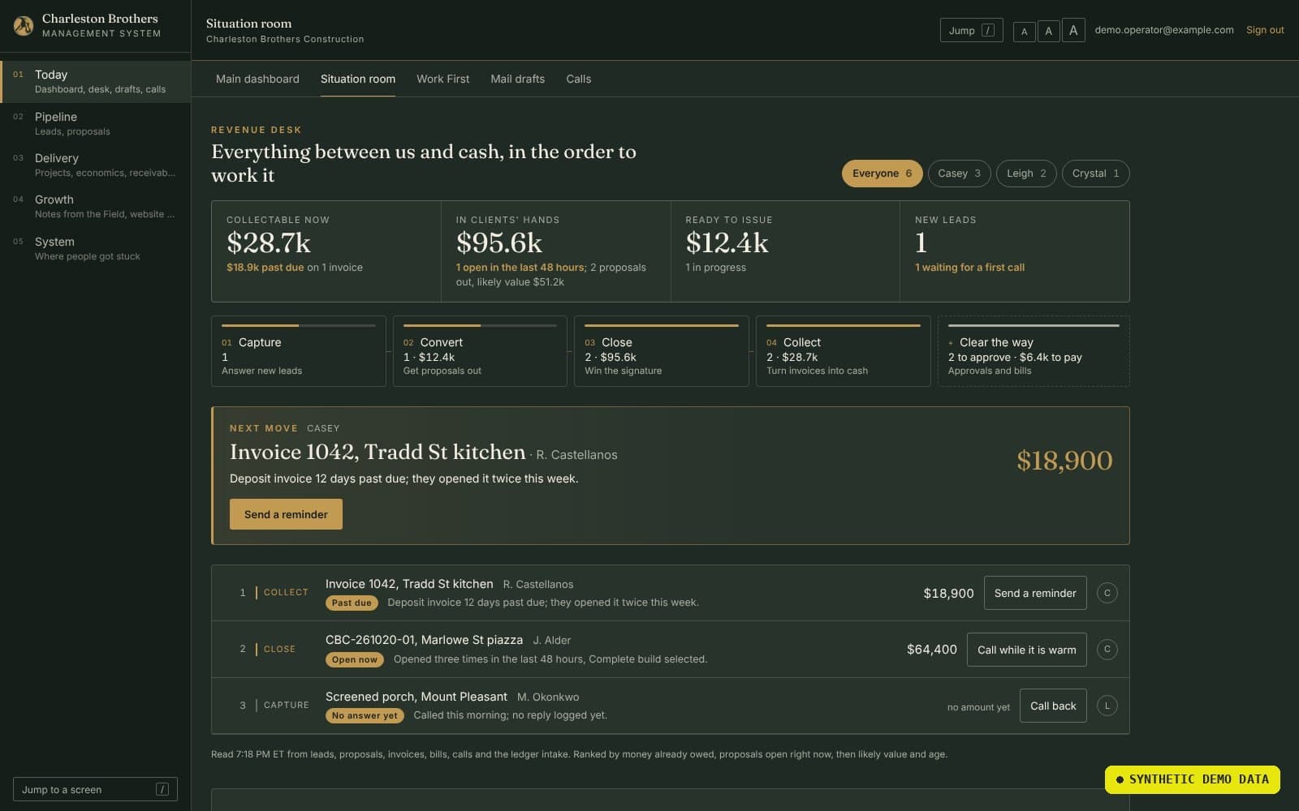Click the Sign out link

click(1265, 30)
